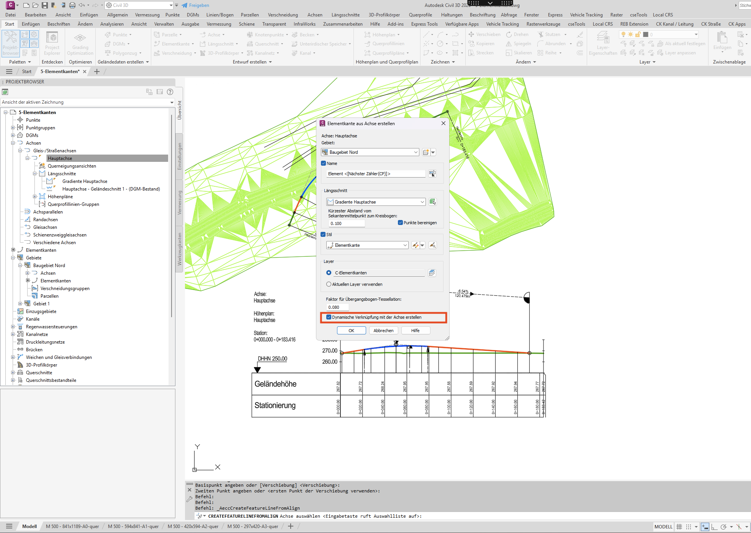Choose the Aktuellen Layer verwenden option

329,284
